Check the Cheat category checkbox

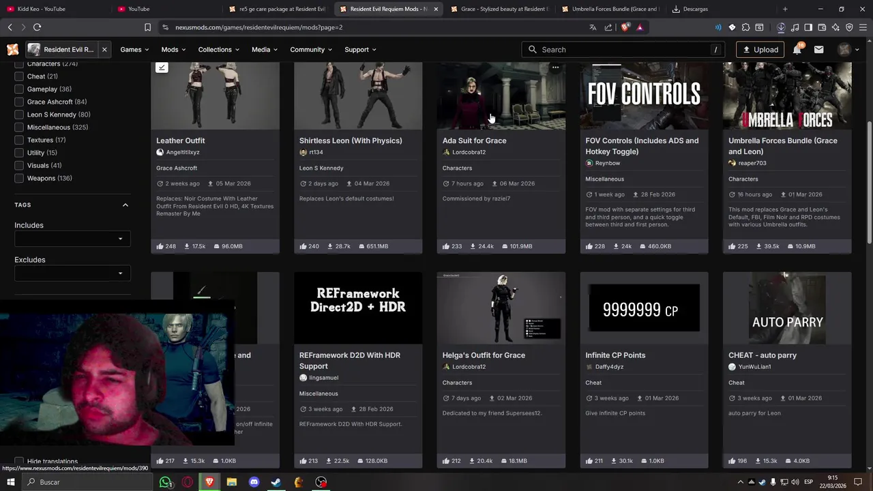coord(19,76)
